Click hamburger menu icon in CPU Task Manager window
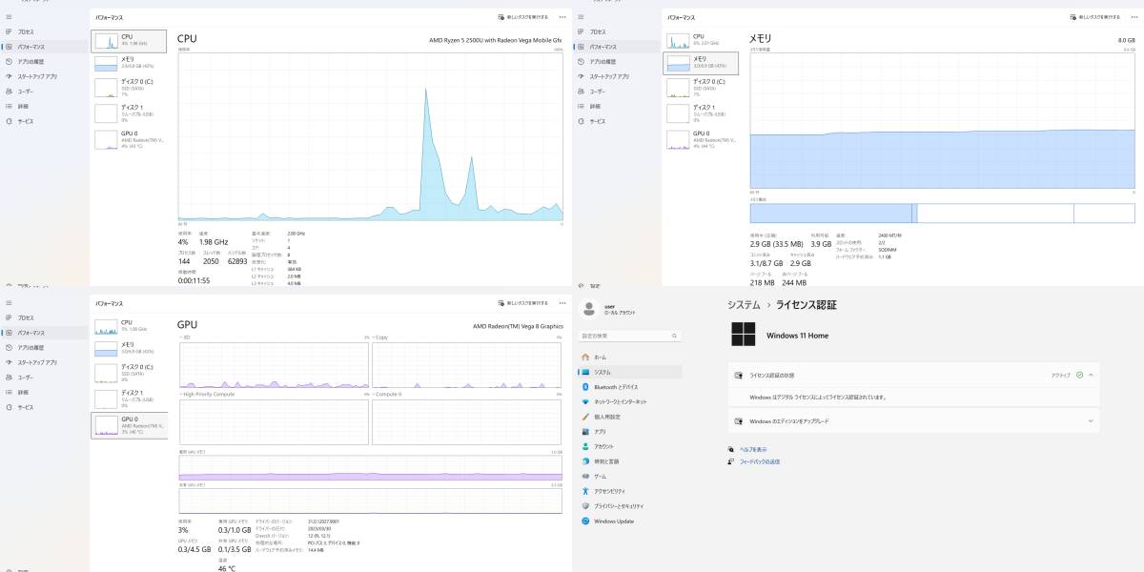 [9, 17]
